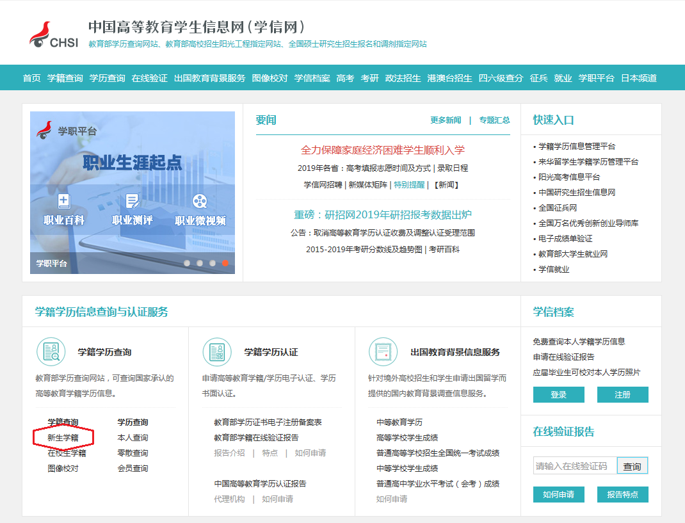Click the 学籍学历认证 section icon
Viewport: 685px width, 523px height.
pos(217,351)
